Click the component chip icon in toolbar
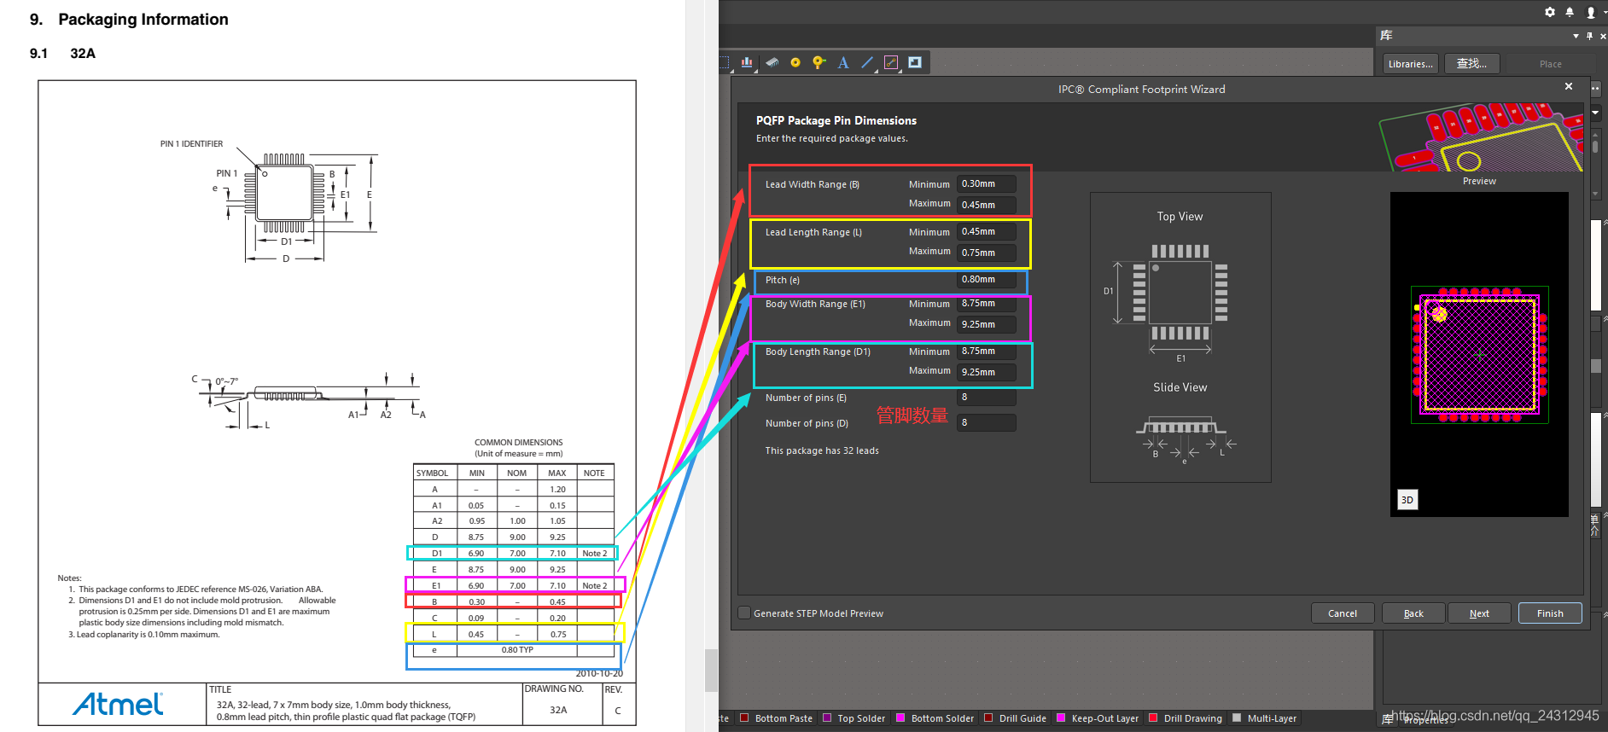Viewport: 1608px width, 732px height. tap(772, 62)
